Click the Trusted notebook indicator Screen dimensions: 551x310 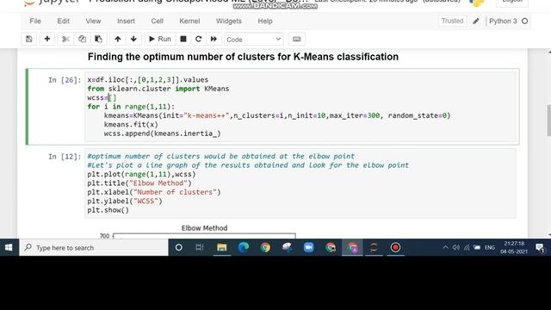pos(452,21)
